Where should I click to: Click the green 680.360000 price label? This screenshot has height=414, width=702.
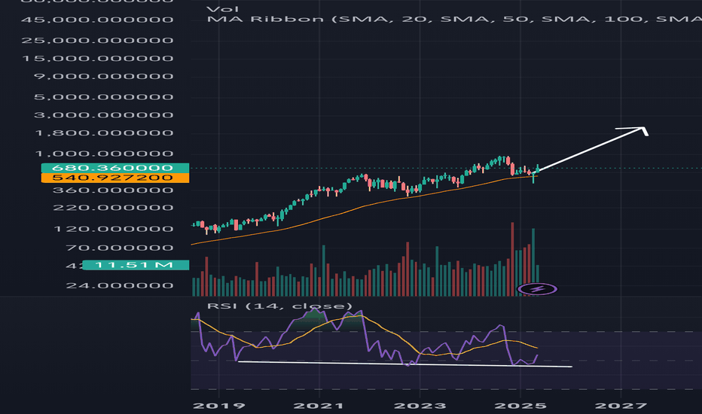115,168
